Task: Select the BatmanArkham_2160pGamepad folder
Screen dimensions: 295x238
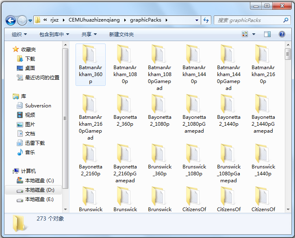Action: [91, 118]
